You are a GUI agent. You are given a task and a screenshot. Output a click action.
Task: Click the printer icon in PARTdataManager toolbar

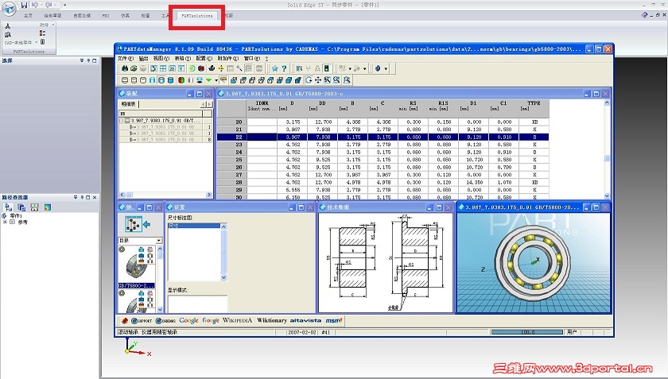tap(143, 68)
